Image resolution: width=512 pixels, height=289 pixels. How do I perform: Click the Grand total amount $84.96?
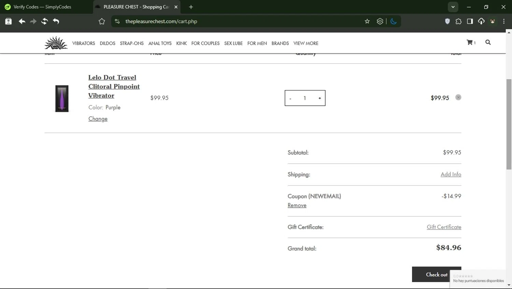449,248
